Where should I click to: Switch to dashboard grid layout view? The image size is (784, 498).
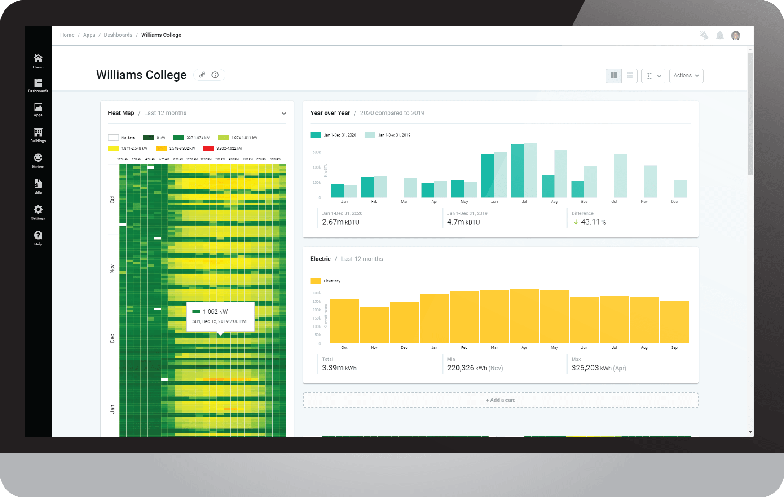click(x=614, y=76)
